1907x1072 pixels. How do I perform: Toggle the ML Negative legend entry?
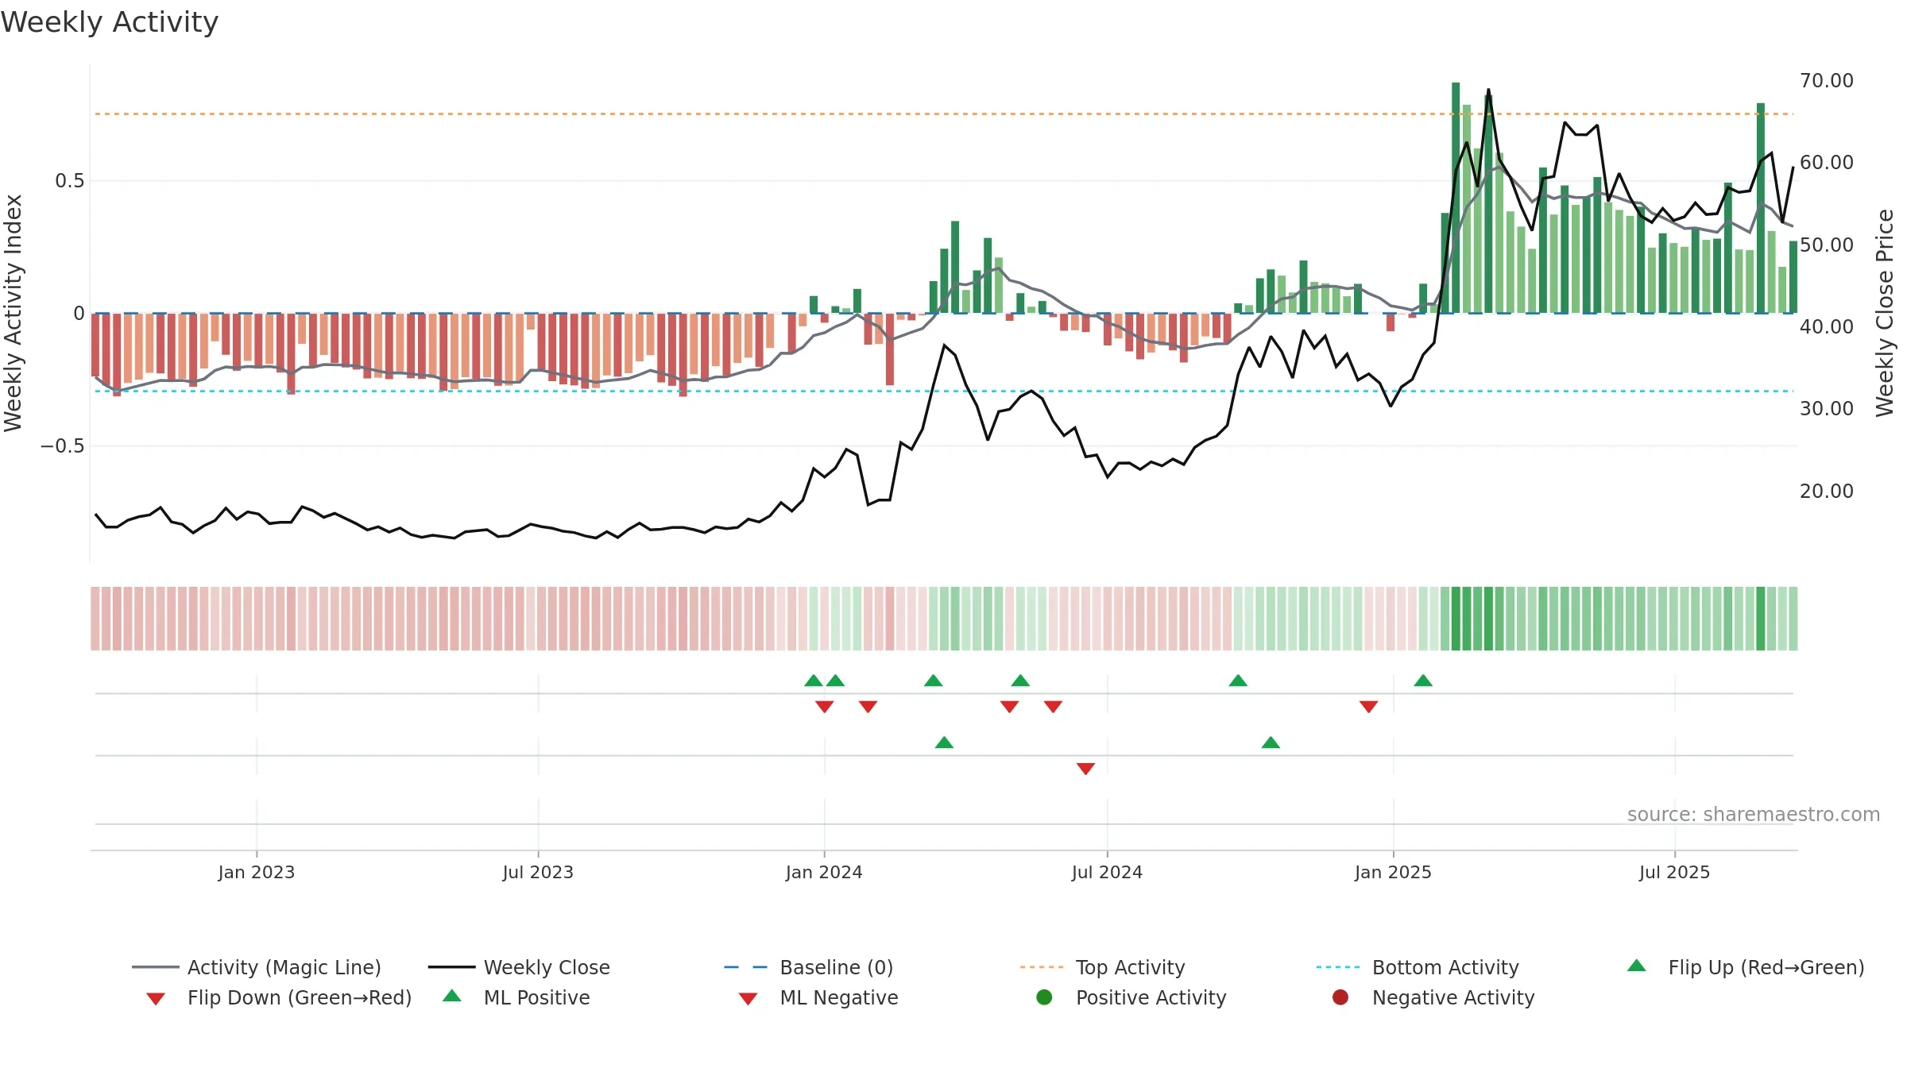click(818, 997)
